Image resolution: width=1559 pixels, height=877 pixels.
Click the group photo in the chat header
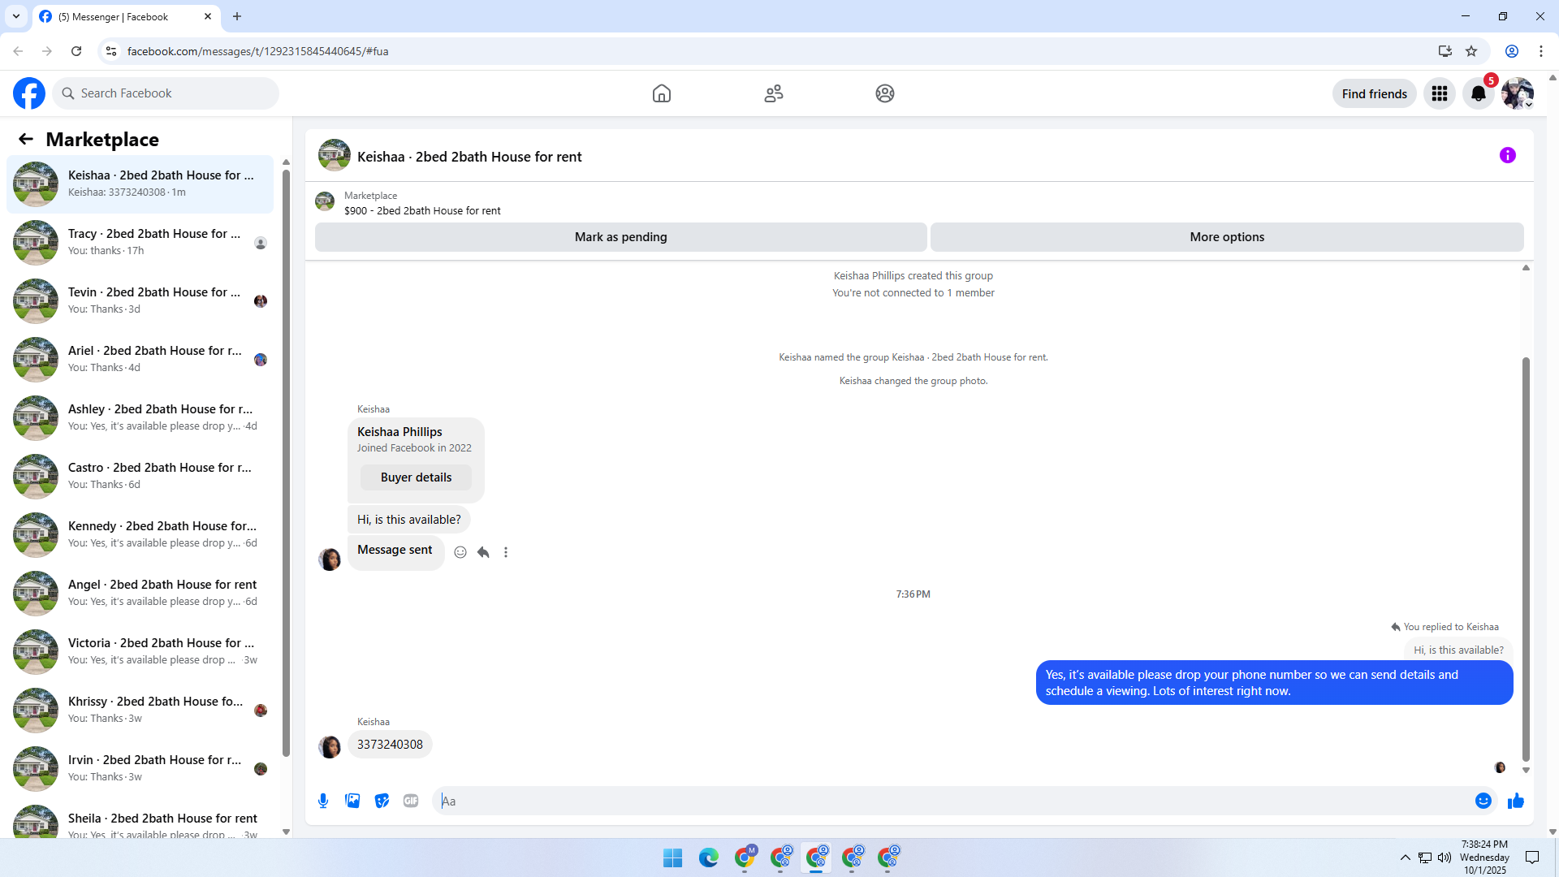point(335,156)
